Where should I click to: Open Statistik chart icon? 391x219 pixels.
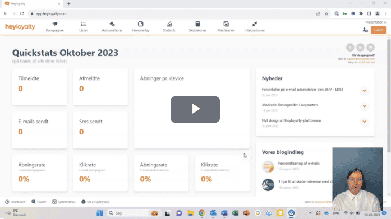pos(169,24)
